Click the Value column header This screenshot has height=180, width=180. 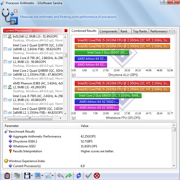[x=125, y=126]
